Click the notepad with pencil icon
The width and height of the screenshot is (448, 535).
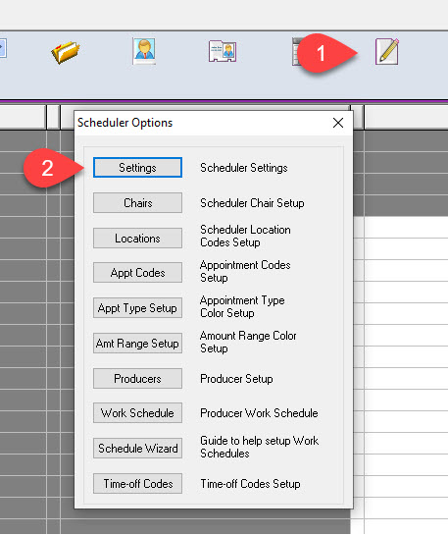(x=387, y=51)
